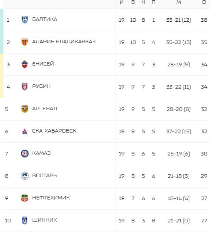Click the СКА-ХАБАРОВСК team name
Image resolution: width=210 pixels, height=232 pixels.
54,131
